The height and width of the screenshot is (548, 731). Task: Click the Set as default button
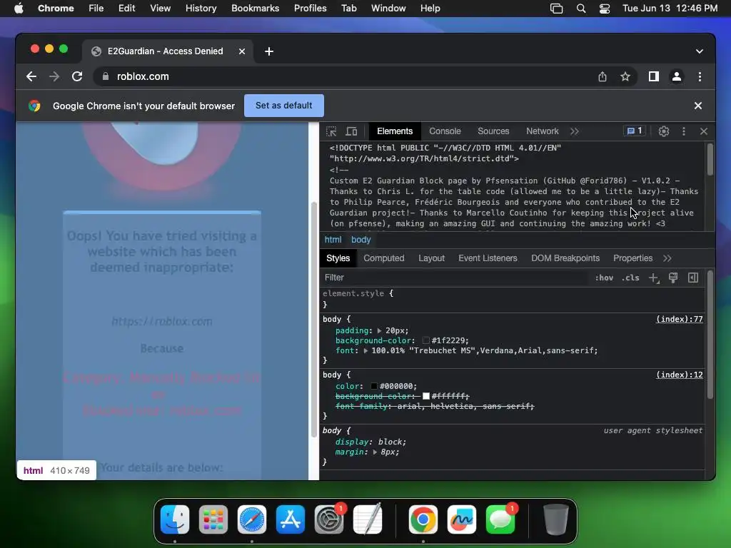coord(284,106)
